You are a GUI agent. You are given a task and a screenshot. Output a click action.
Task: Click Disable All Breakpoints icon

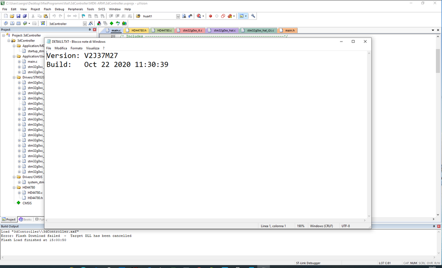pyautogui.click(x=223, y=16)
